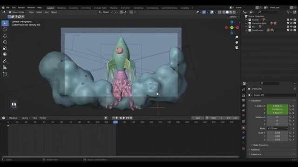Toggle exclude checkbox for Camera&Lights collection
The height and width of the screenshot is (167, 298).
tap(288, 23)
